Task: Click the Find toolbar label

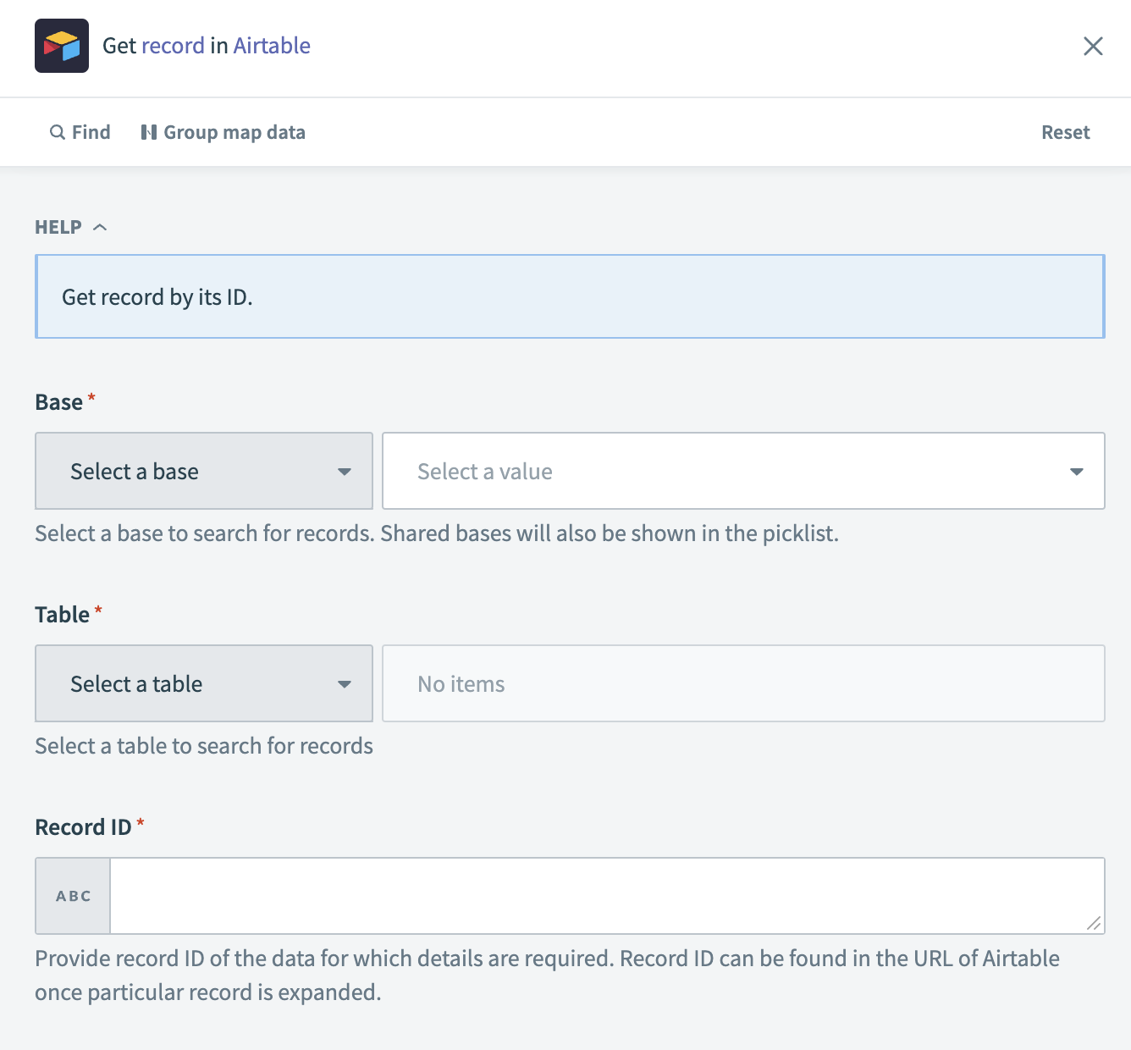Action: pos(91,132)
